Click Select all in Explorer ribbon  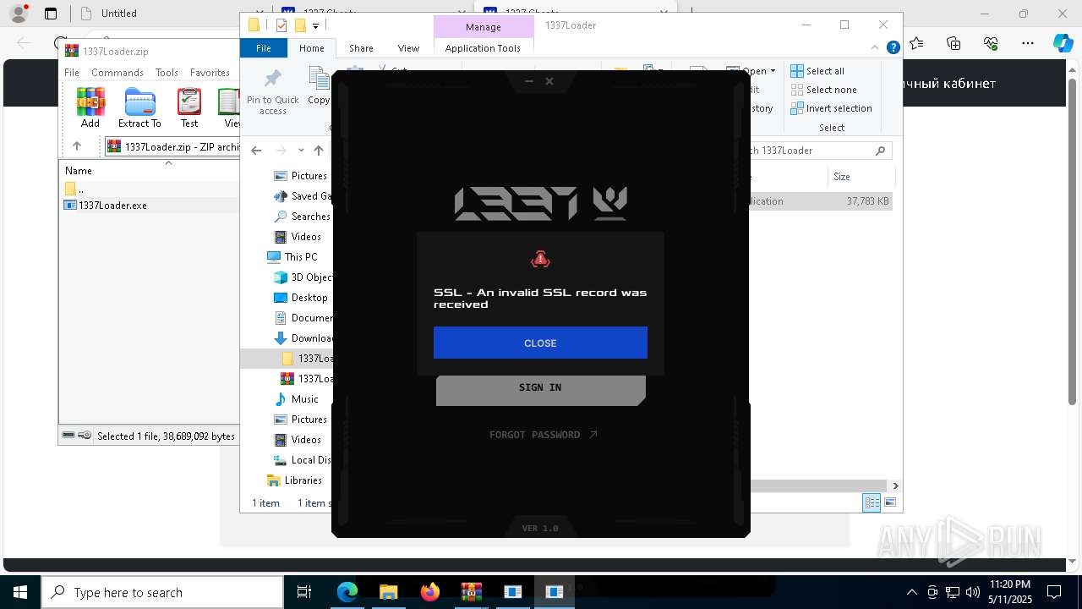[x=817, y=71]
